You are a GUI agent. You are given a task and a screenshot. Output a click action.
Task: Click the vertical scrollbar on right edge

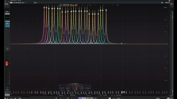coord(172,53)
